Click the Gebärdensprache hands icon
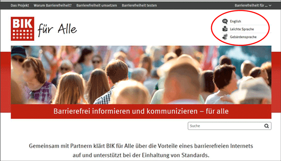The image size is (281, 161). [225, 37]
